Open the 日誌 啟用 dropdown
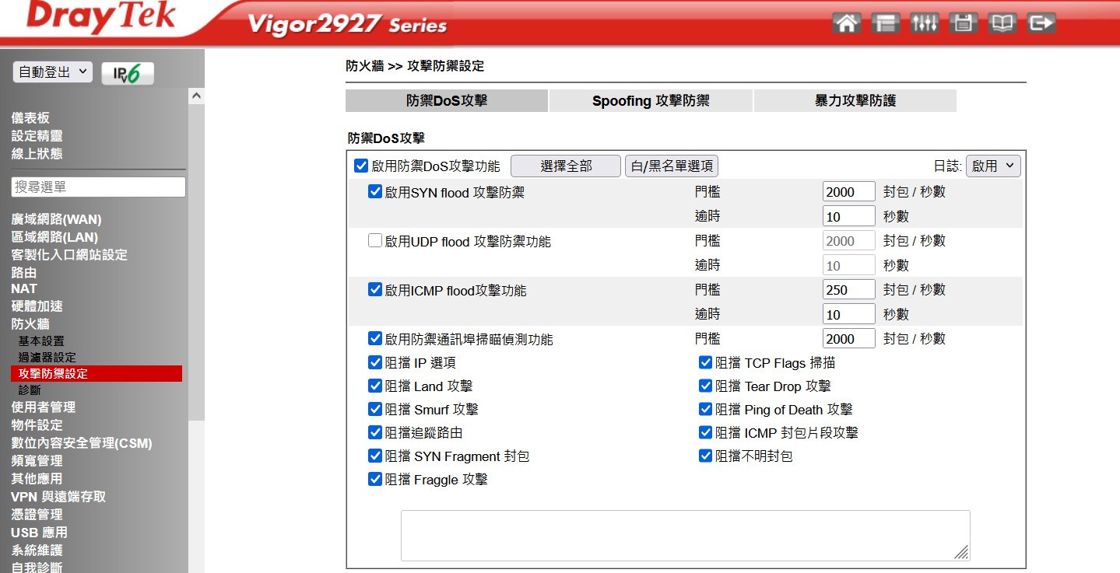This screenshot has width=1120, height=573. (x=992, y=166)
